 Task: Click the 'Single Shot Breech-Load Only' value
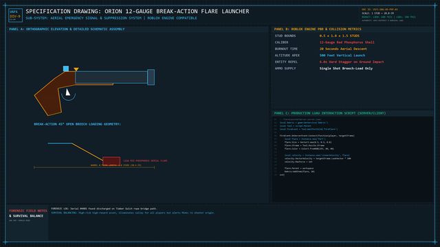pyautogui.click(x=346, y=69)
